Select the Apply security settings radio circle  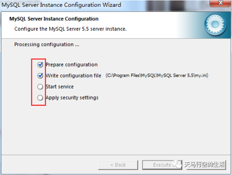pos(40,98)
